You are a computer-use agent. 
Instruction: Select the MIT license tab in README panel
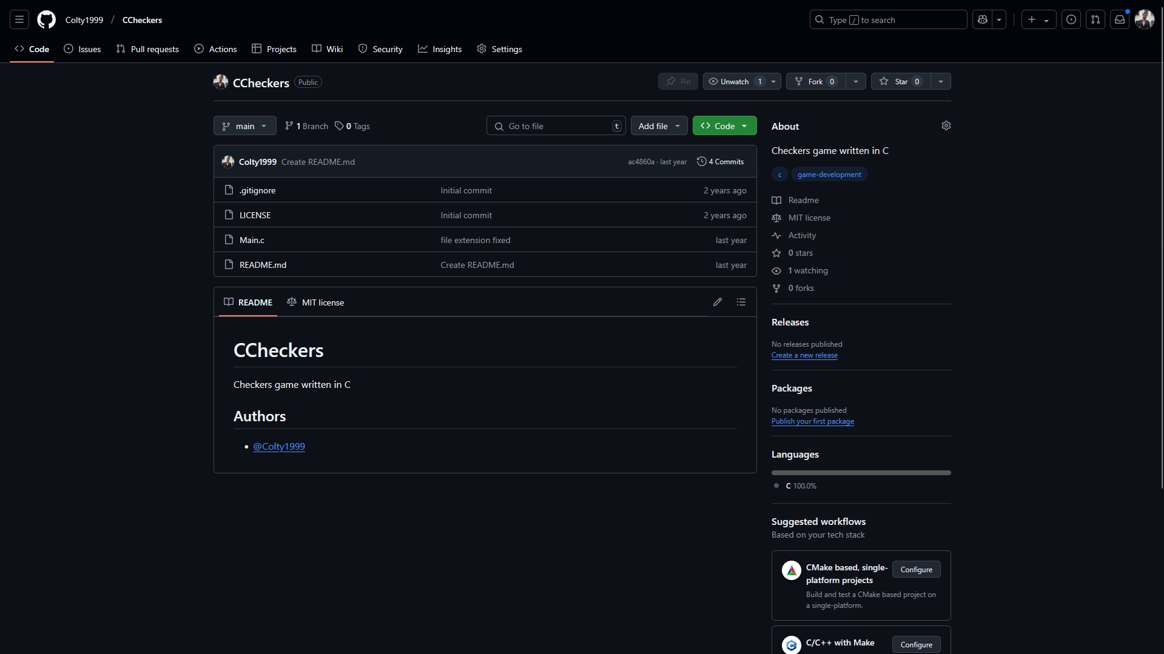pyautogui.click(x=315, y=302)
